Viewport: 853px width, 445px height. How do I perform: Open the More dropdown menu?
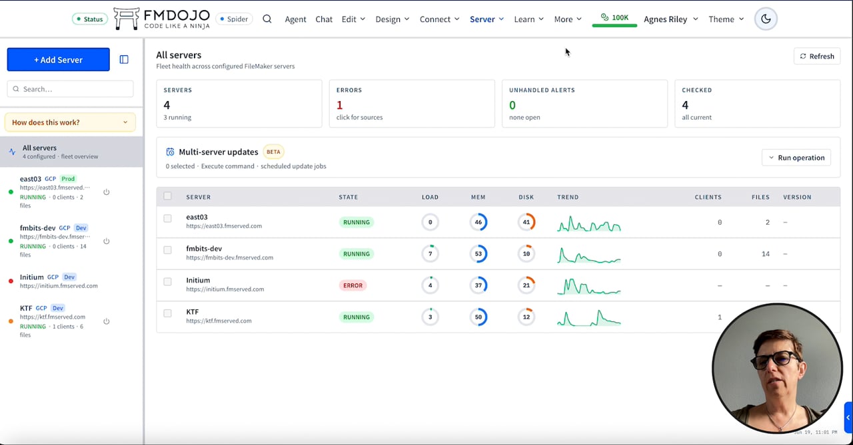(568, 19)
